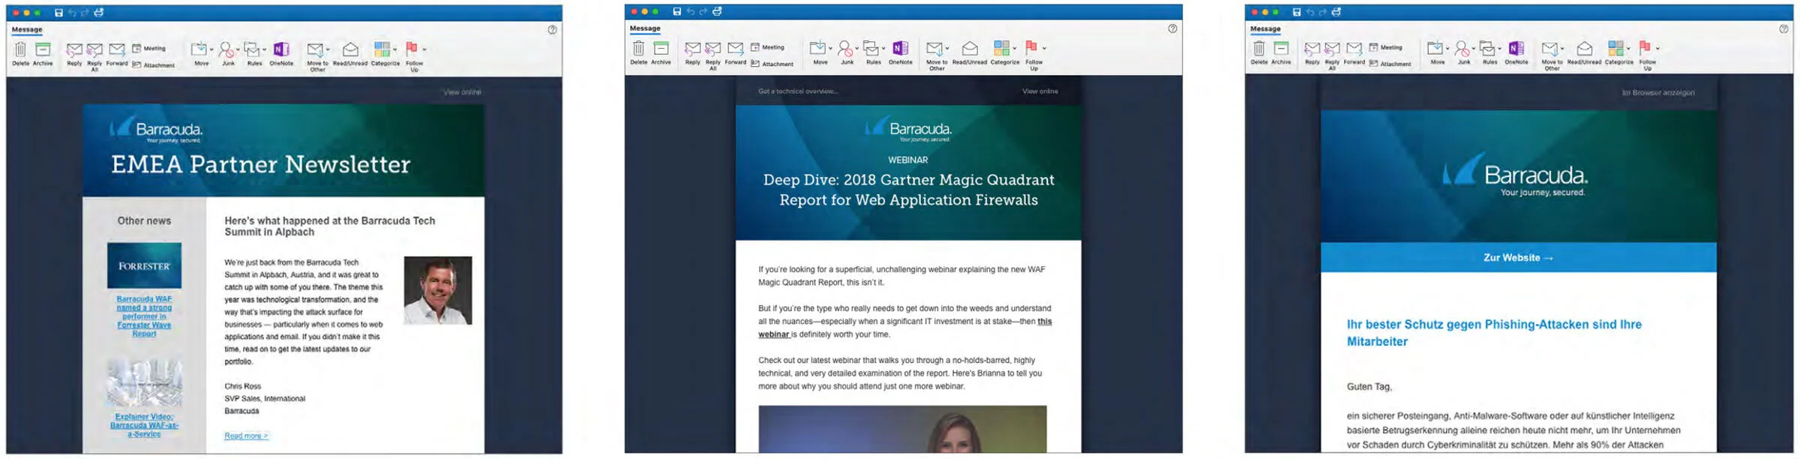
Task: Click View online link in newsletter email
Action: 462,92
